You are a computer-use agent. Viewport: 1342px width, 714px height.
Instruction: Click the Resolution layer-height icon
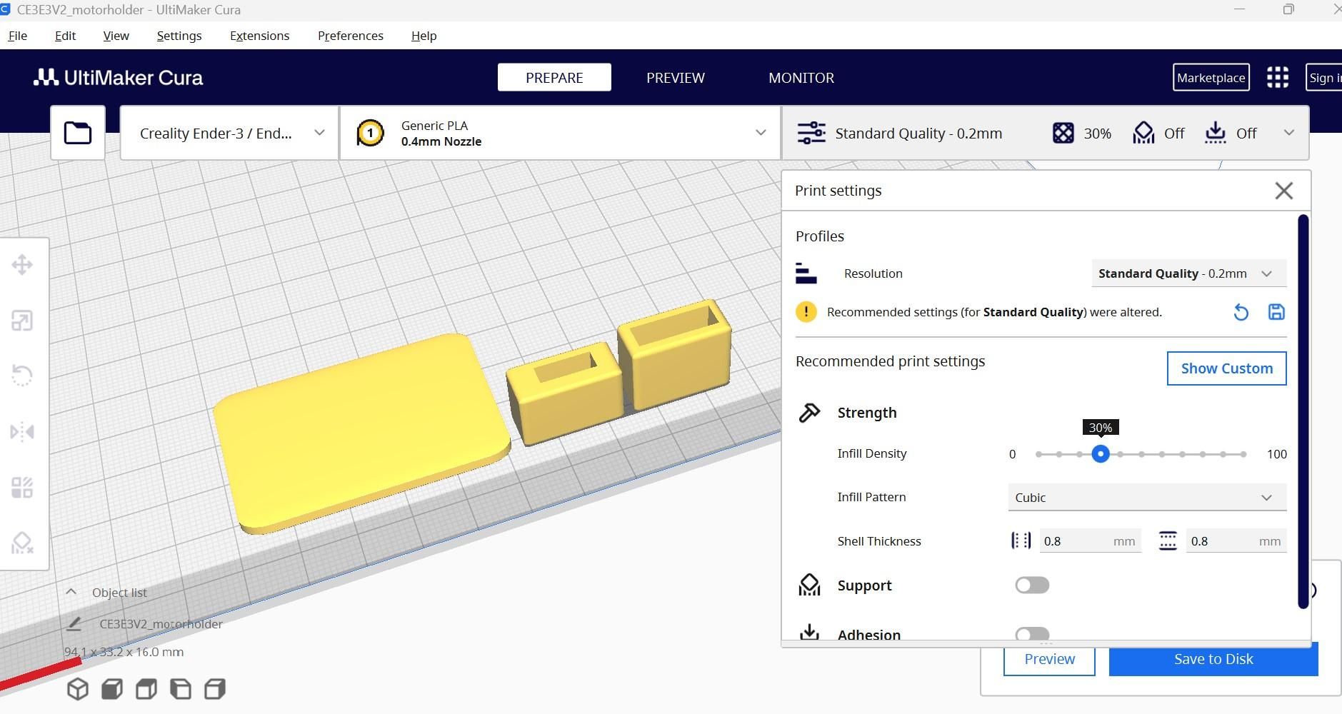pyautogui.click(x=806, y=273)
